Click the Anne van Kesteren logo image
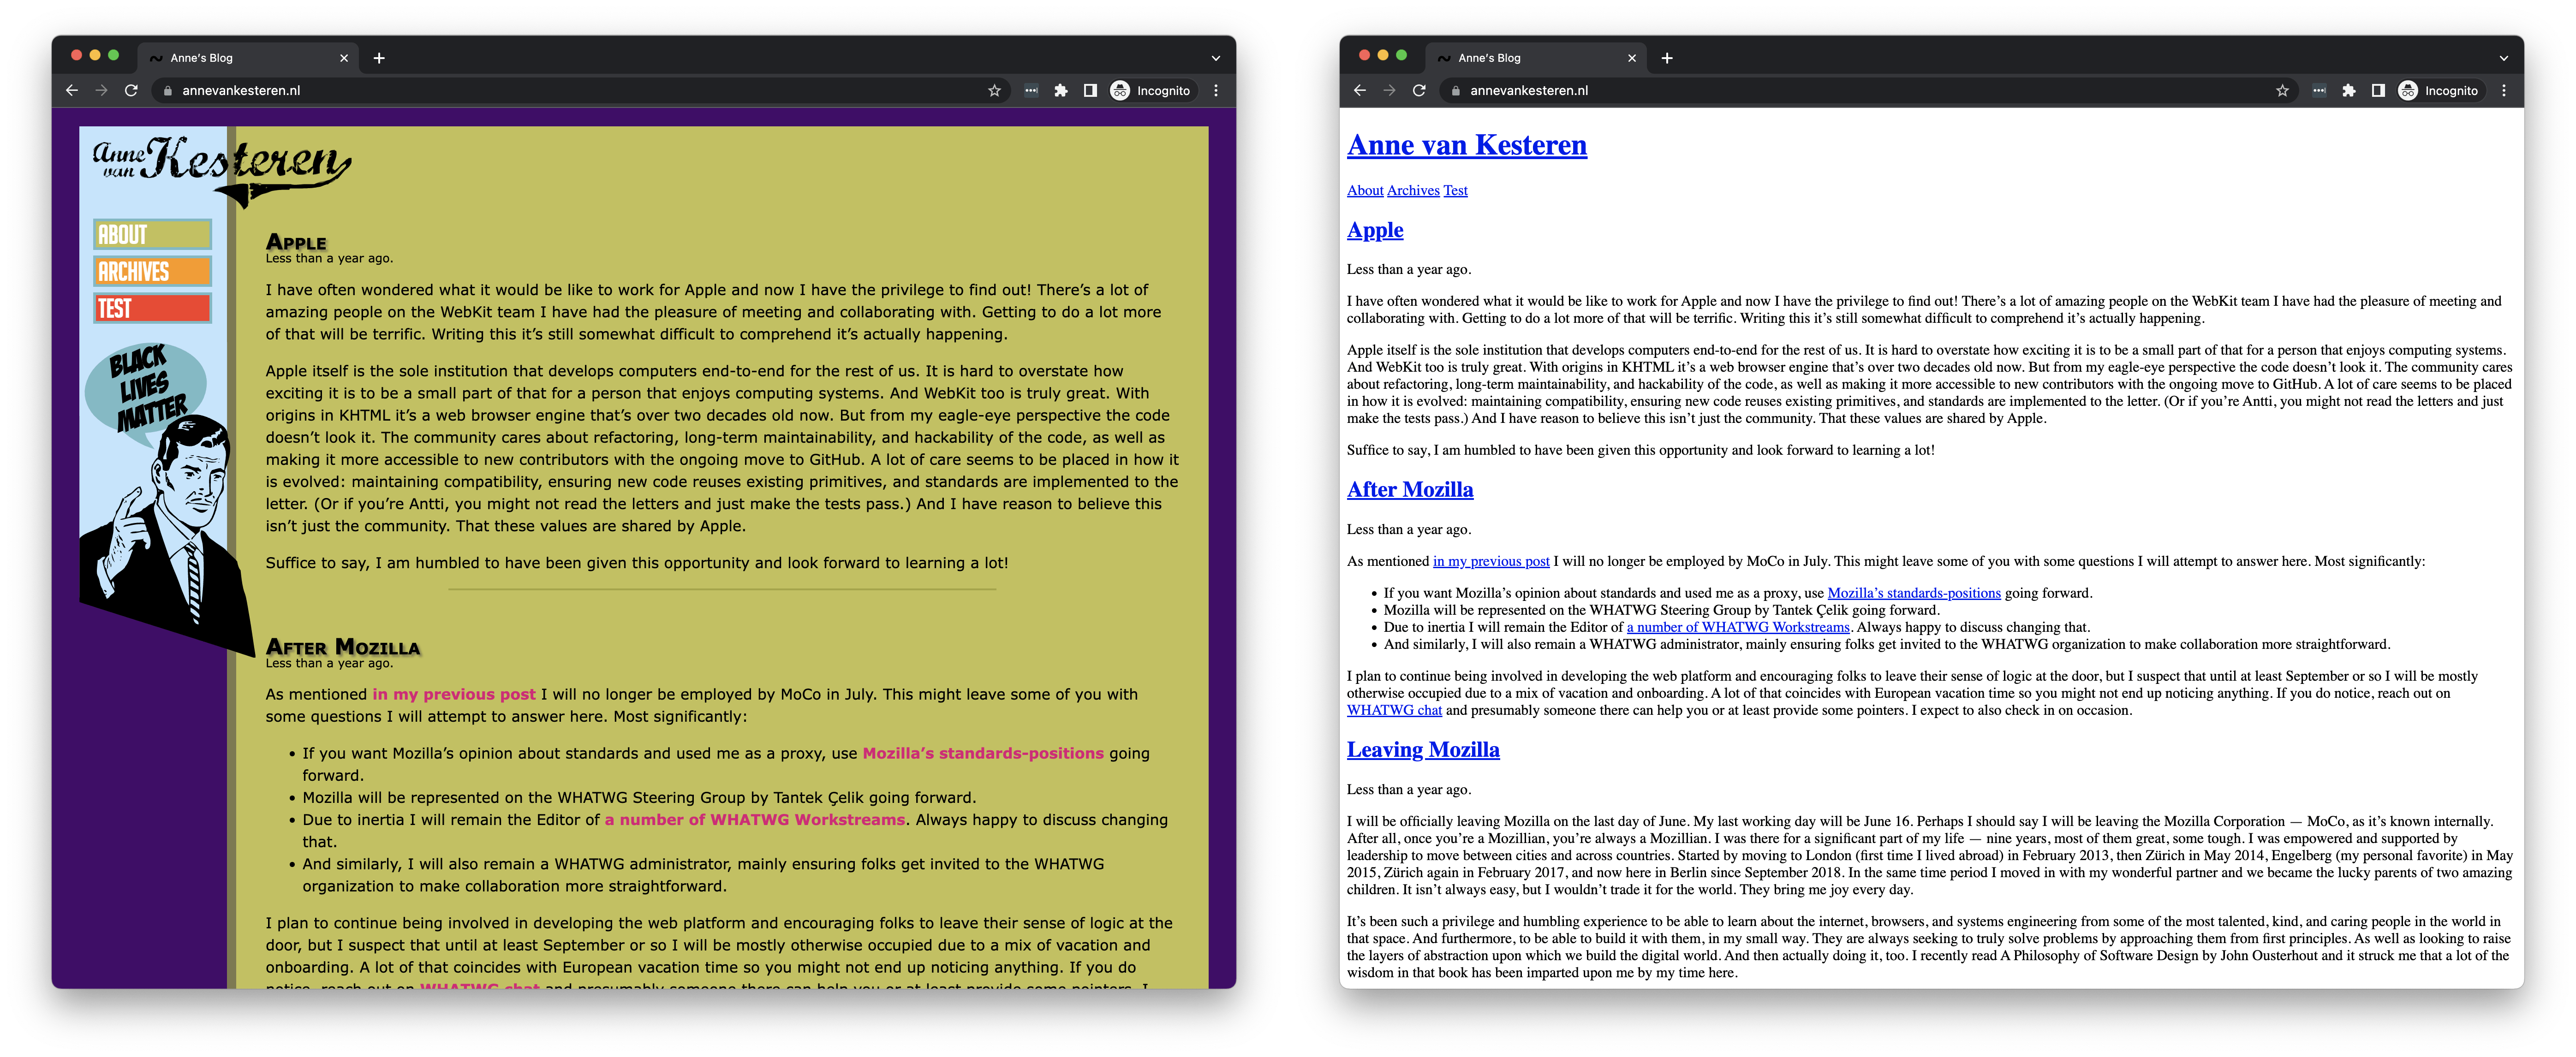 (x=222, y=165)
